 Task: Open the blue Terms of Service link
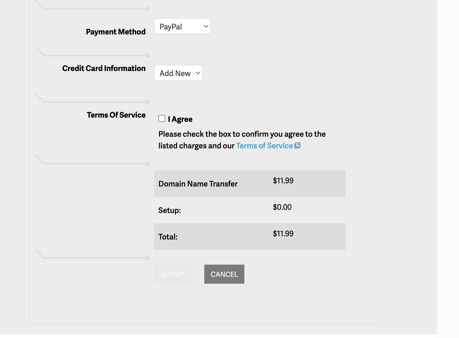(264, 146)
